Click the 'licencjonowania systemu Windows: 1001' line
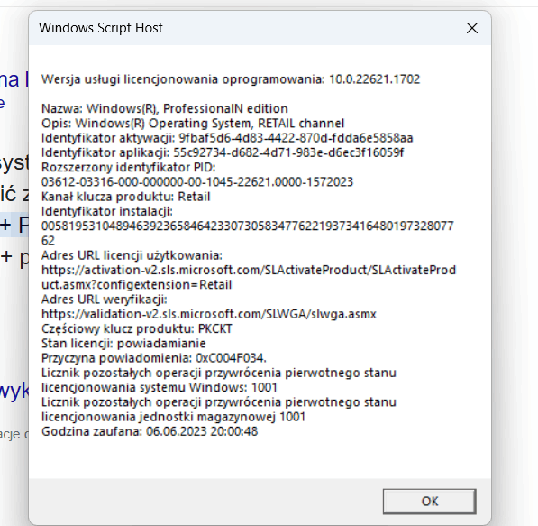538x526 pixels. [160, 388]
